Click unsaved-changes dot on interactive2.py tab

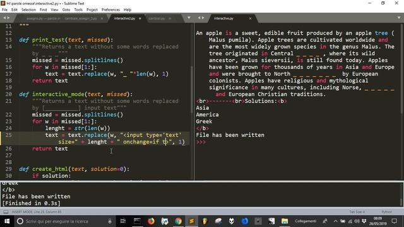pyautogui.click(x=140, y=18)
